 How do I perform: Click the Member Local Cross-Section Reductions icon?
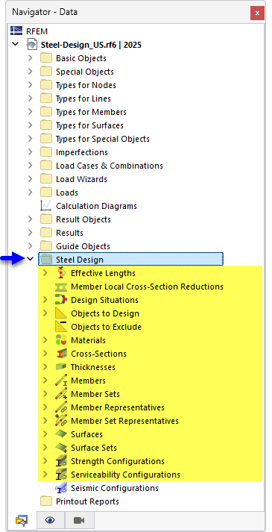(x=61, y=287)
